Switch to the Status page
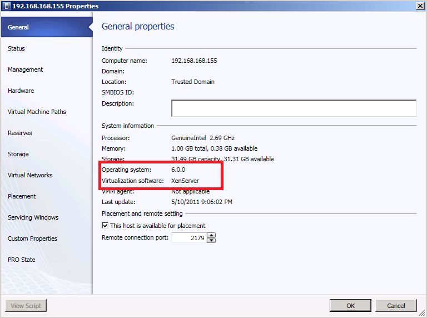This screenshot has height=318, width=427. point(16,48)
